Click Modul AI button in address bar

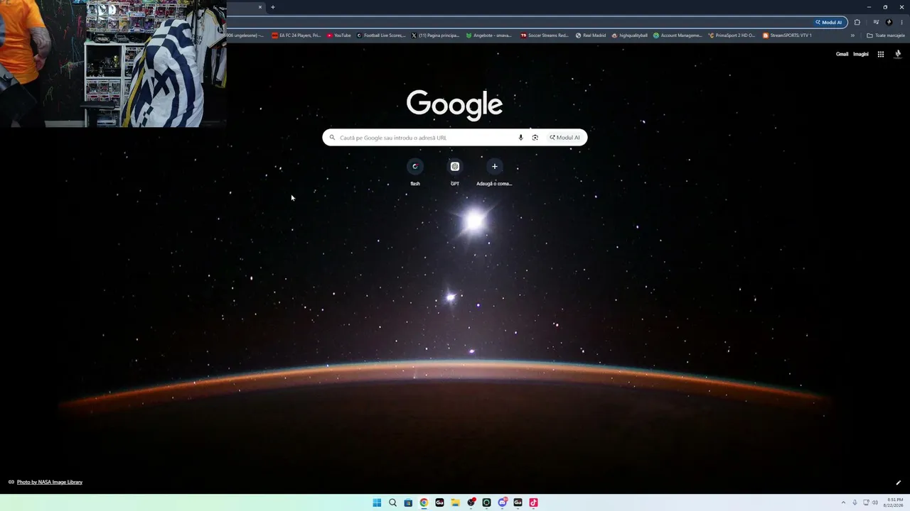tap(829, 22)
